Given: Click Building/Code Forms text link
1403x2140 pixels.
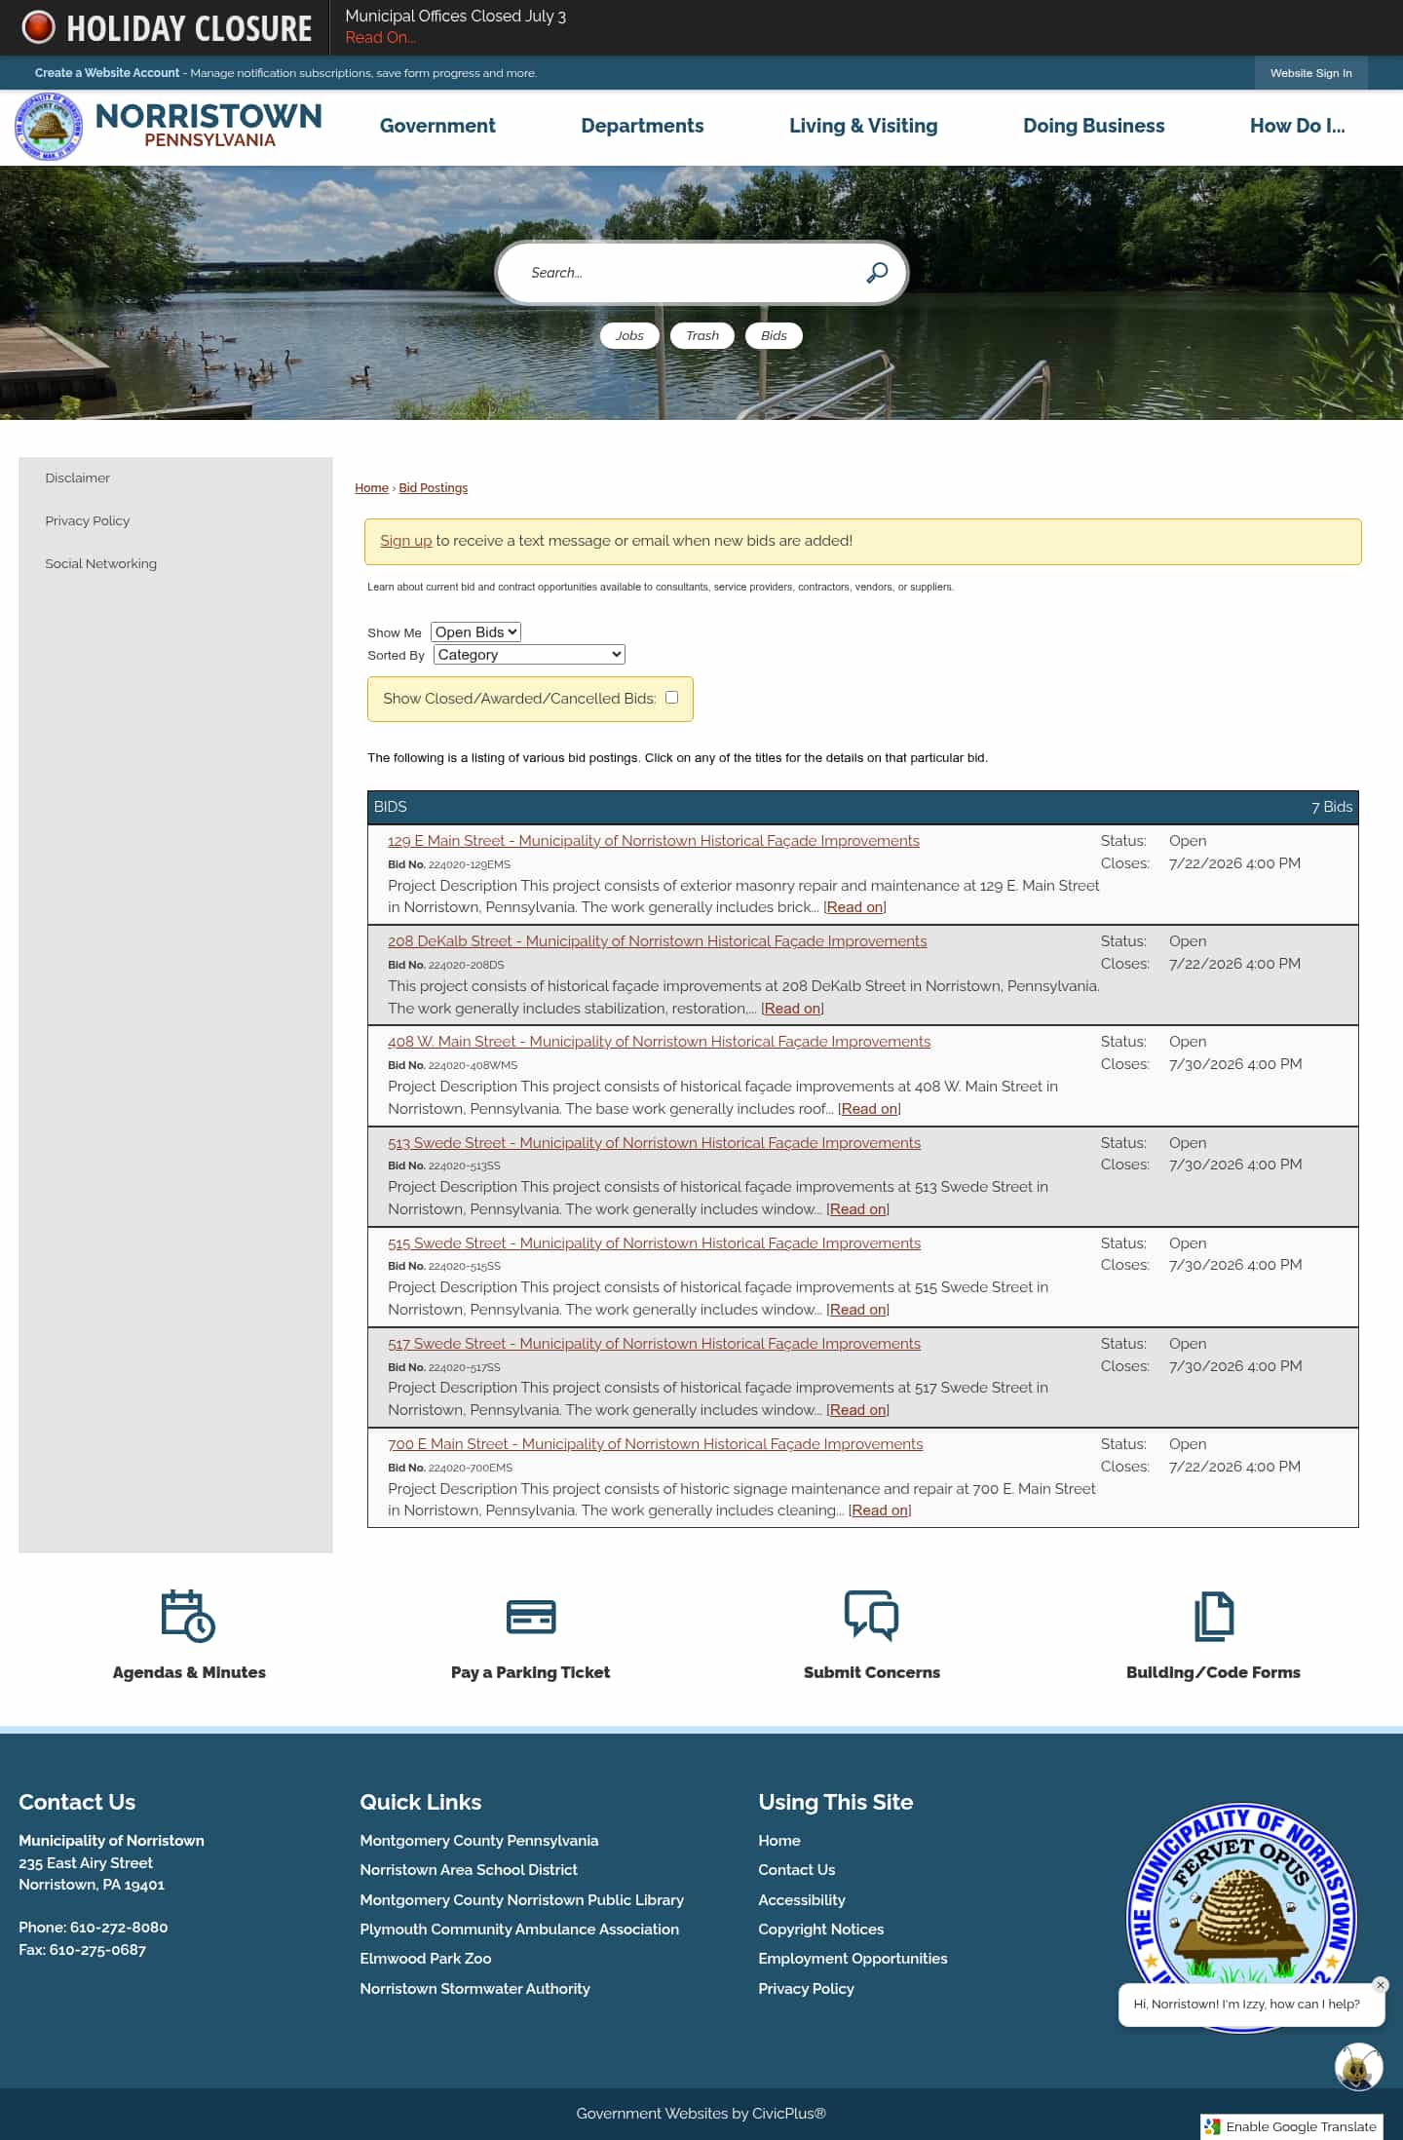Looking at the screenshot, I should click(1213, 1672).
